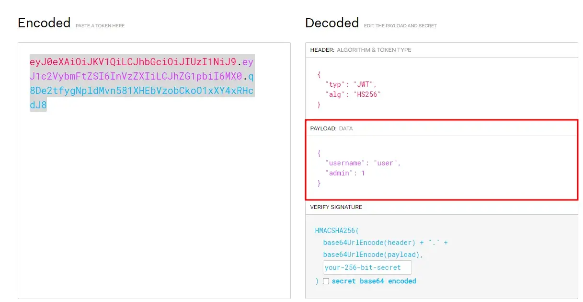Click the "alg": "HS256" header line
583x302 pixels.
coord(353,94)
